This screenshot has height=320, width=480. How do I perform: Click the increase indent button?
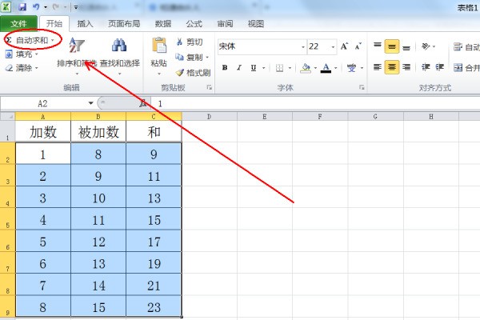pyautogui.click(x=439, y=67)
